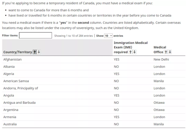Sort Medical Office column descending
Image resolution: width=187 pixels, height=131 pixels.
coord(170,52)
